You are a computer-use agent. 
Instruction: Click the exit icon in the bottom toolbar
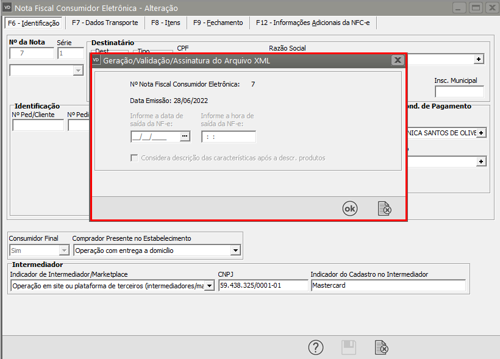pyautogui.click(x=381, y=347)
